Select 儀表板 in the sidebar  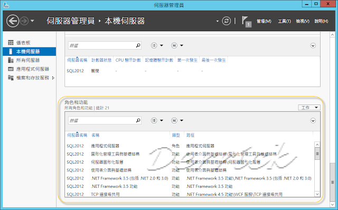(x=30, y=43)
